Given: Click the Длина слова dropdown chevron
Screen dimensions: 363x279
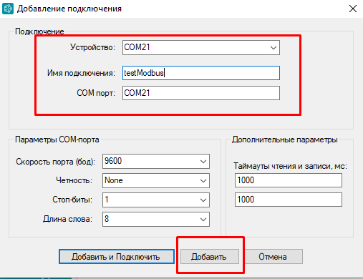Looking at the screenshot, I should click(x=203, y=219).
